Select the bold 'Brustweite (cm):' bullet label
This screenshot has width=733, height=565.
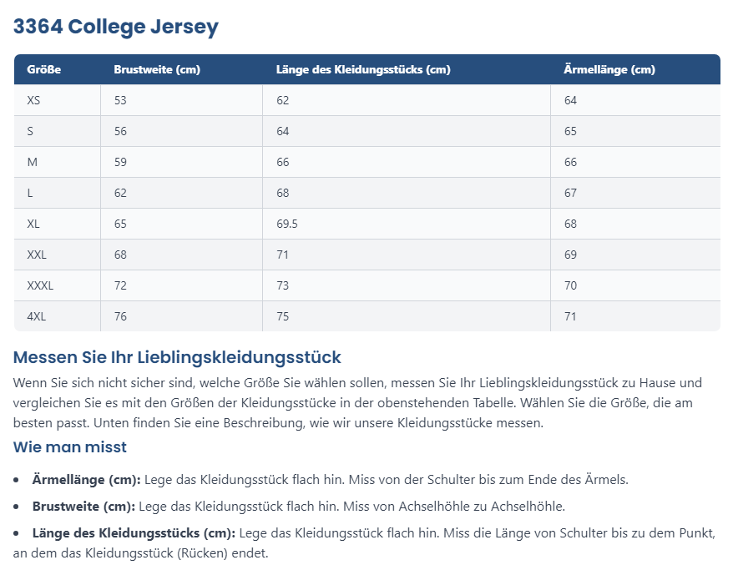point(83,506)
